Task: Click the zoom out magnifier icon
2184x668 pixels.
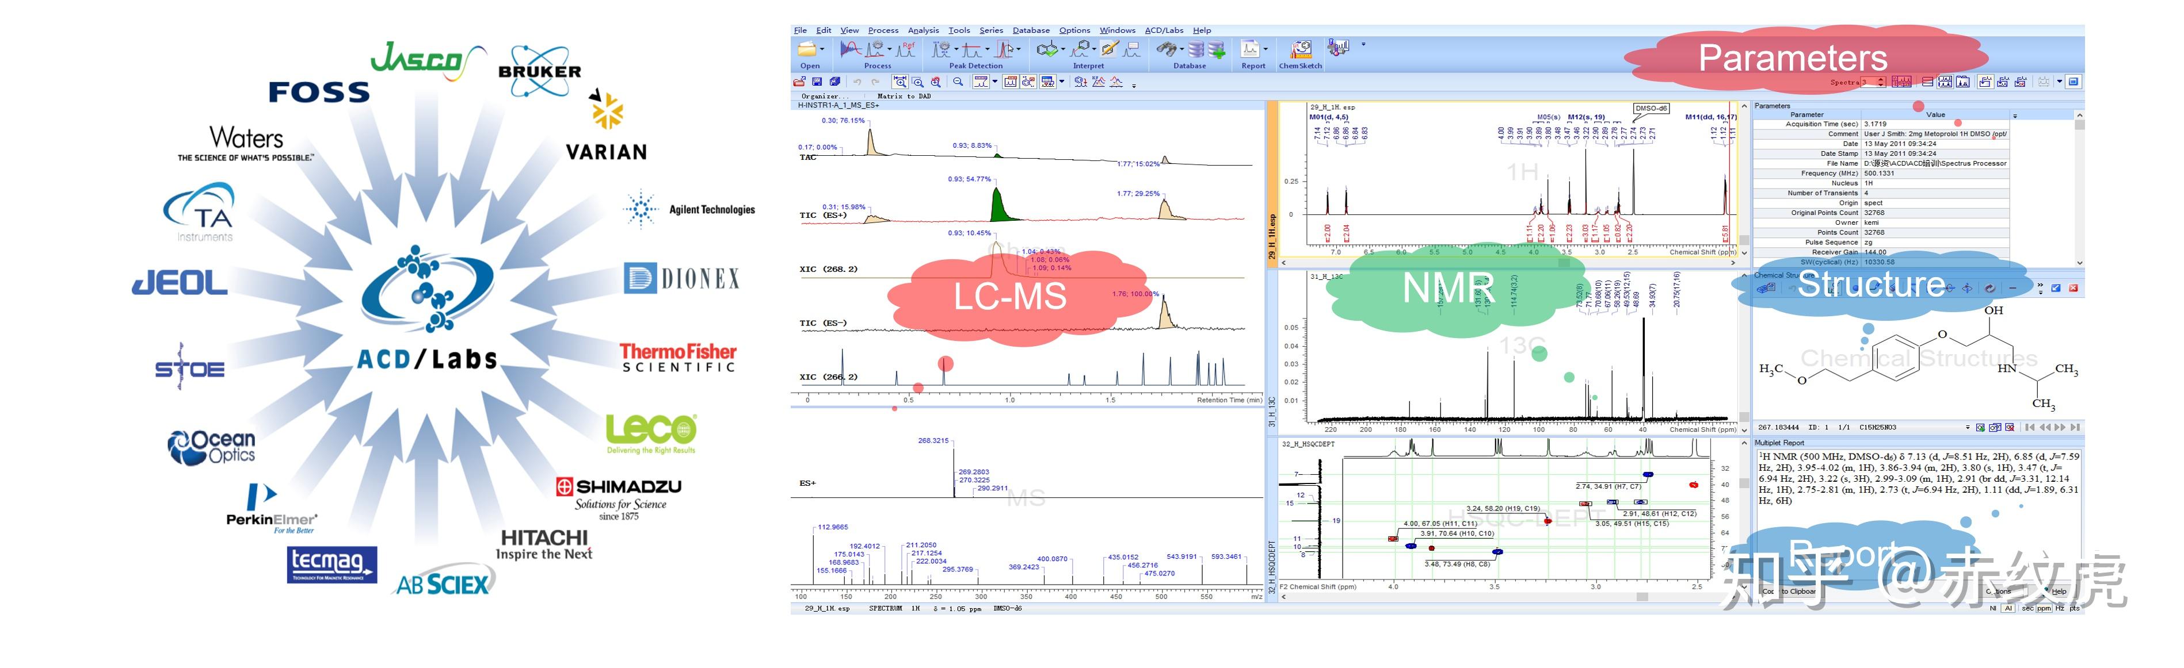Action: click(x=958, y=81)
